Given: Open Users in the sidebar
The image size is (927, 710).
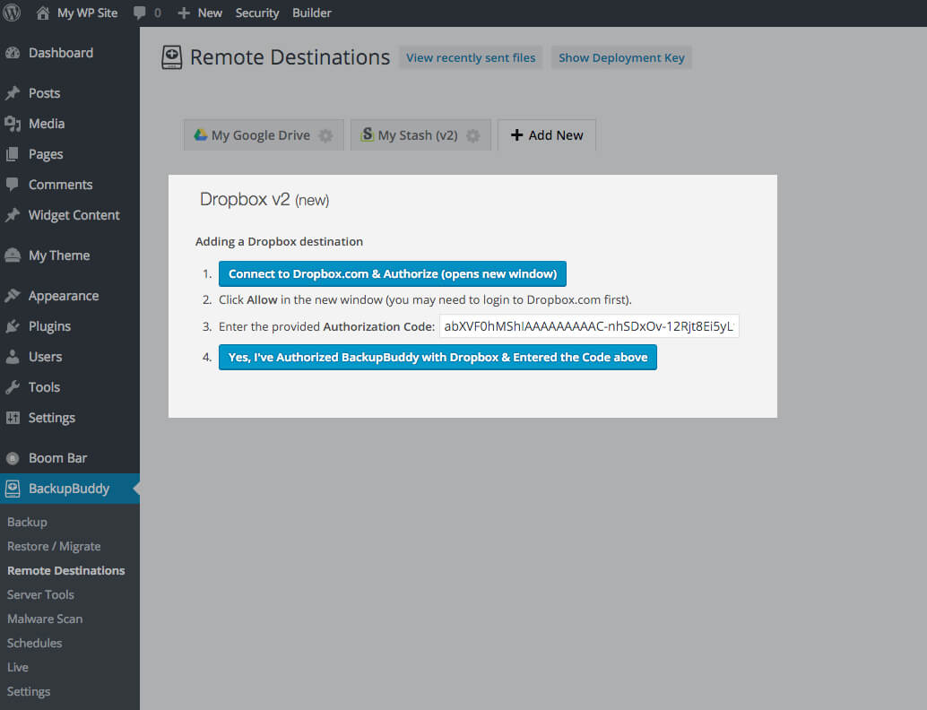Looking at the screenshot, I should (x=46, y=357).
